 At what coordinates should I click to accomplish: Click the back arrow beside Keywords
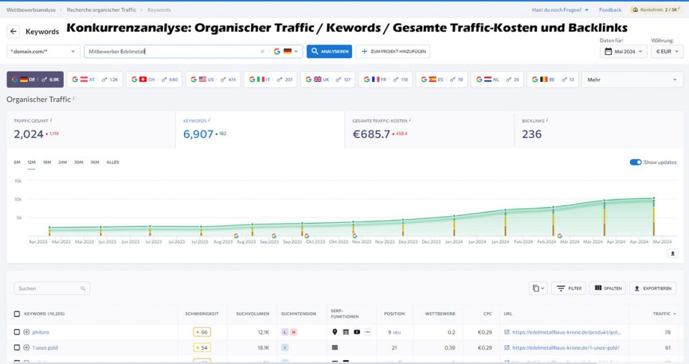(13, 32)
